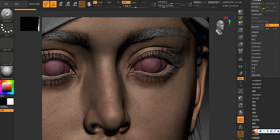Select the Scale transform icon
The width and height of the screenshot is (280, 140).
click(68, 4)
